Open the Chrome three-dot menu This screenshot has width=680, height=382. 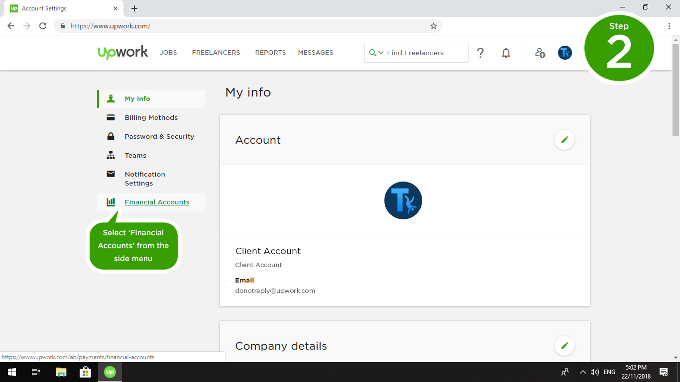669,26
